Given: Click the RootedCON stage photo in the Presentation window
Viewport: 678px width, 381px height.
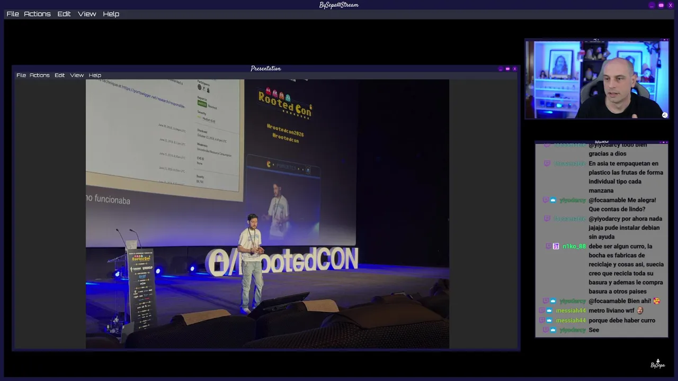Looking at the screenshot, I should point(267,214).
